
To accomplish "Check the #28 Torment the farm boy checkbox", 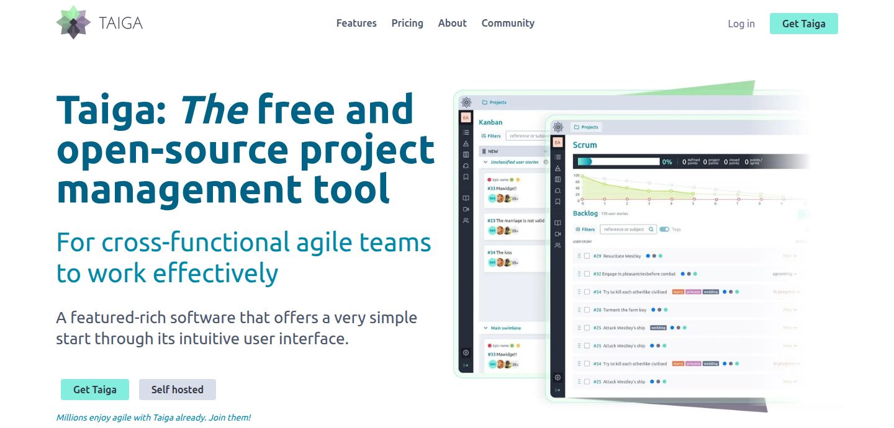I will (587, 310).
